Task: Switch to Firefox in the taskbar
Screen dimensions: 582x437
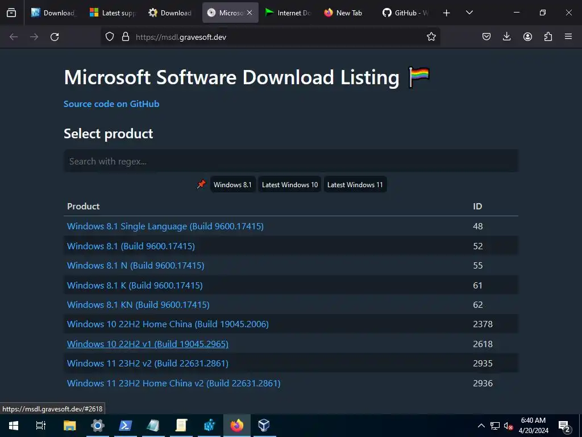Action: (x=237, y=426)
